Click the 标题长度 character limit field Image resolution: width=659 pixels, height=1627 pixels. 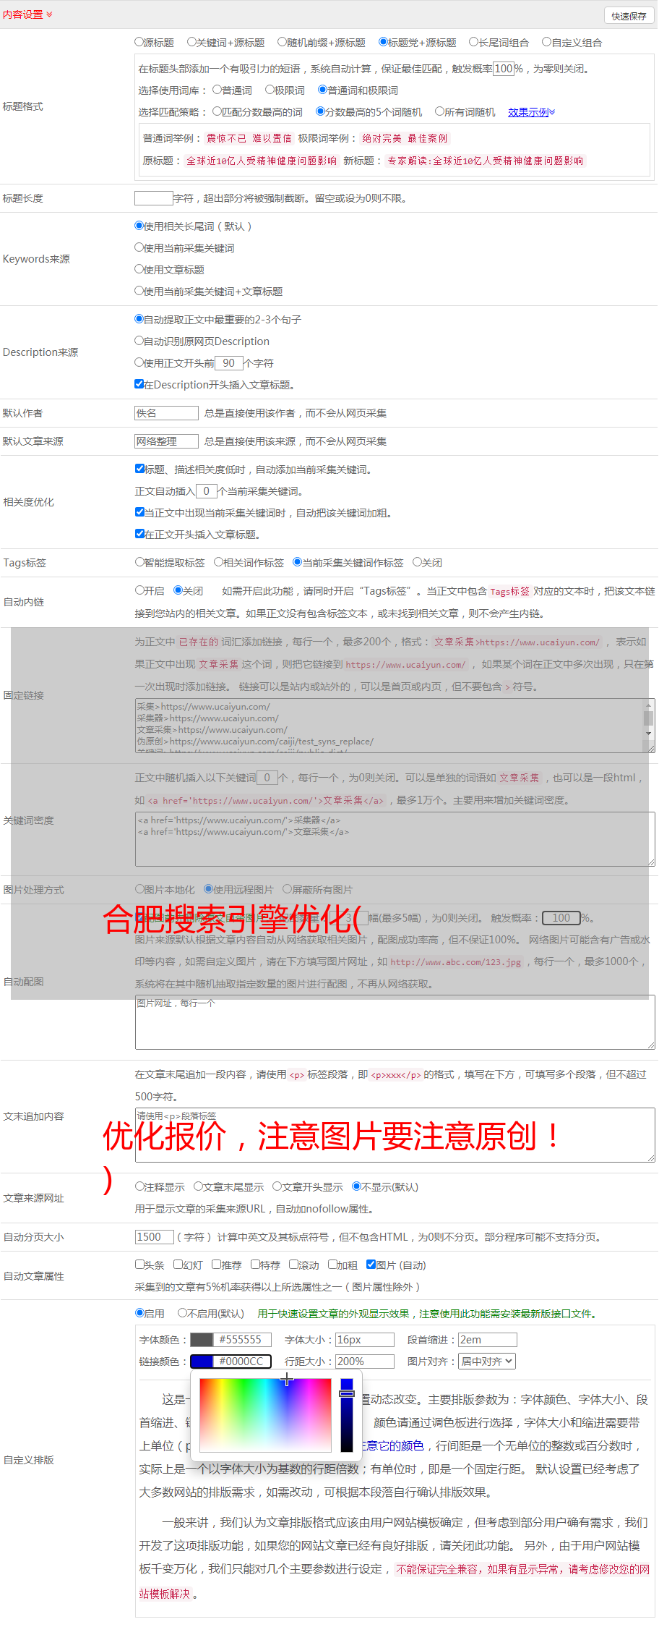click(x=153, y=198)
